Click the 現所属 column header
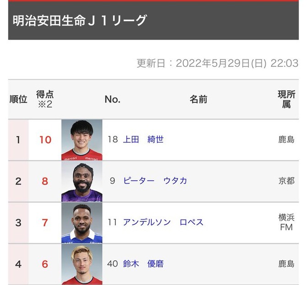This screenshot has height=285, width=307. pos(286,99)
